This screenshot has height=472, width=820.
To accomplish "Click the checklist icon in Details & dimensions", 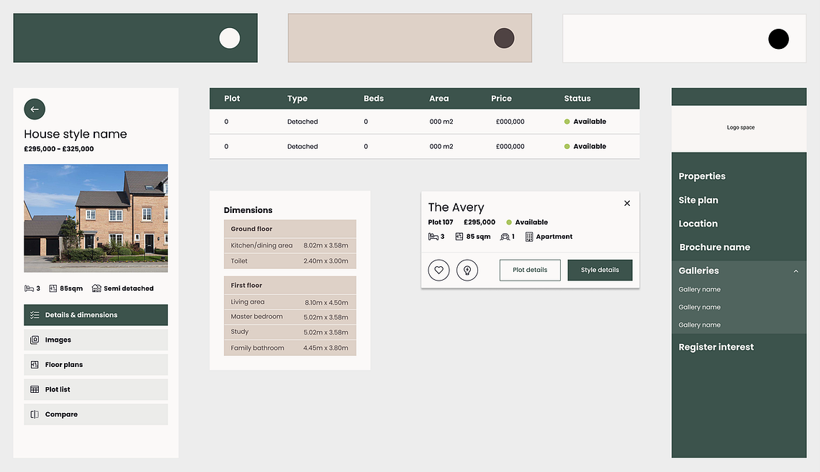I will (x=35, y=315).
